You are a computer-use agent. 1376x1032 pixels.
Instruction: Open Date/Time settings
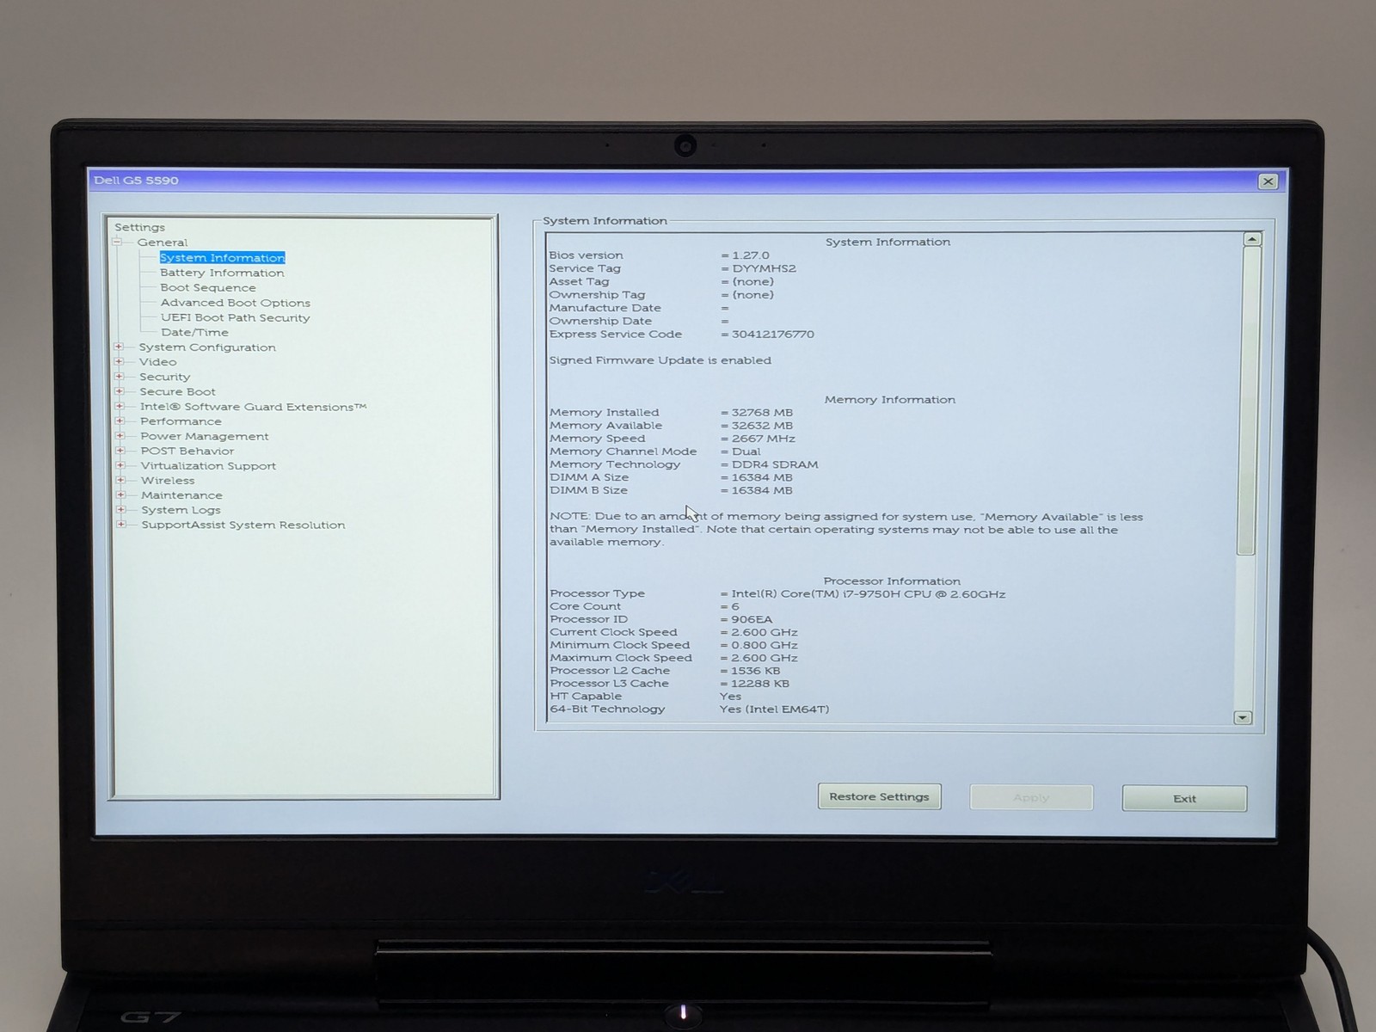point(194,332)
